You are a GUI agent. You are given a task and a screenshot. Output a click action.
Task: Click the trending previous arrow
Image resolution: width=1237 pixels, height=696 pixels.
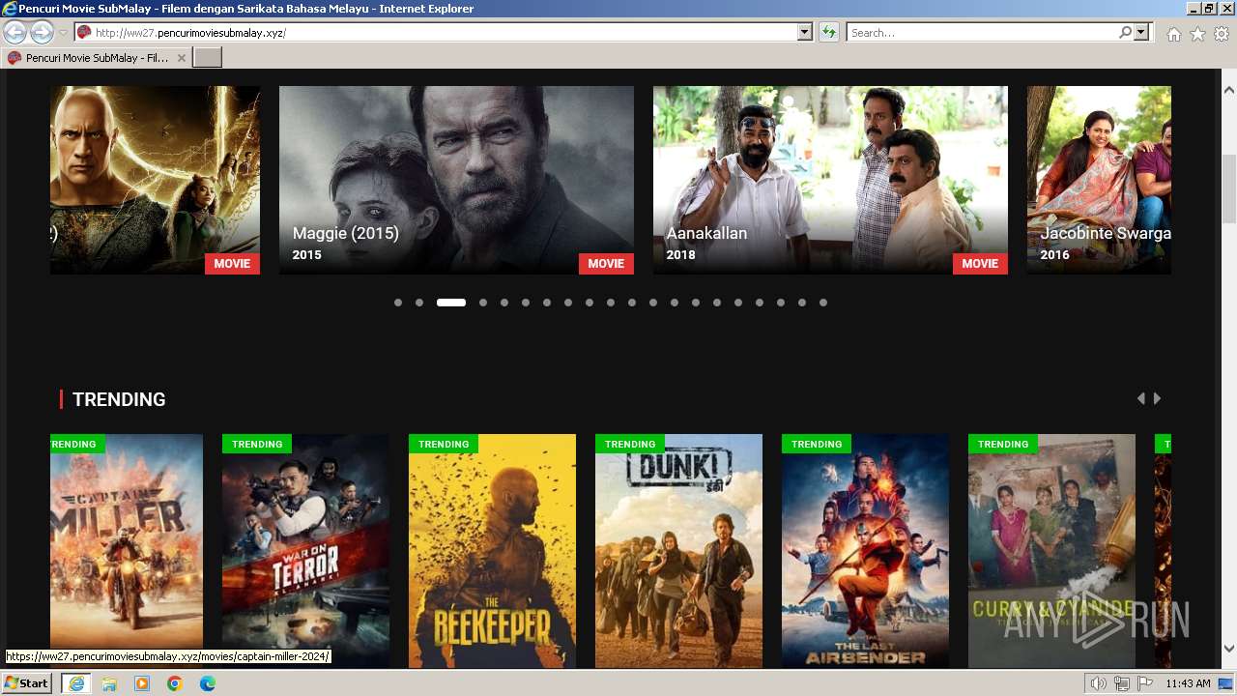1141,398
